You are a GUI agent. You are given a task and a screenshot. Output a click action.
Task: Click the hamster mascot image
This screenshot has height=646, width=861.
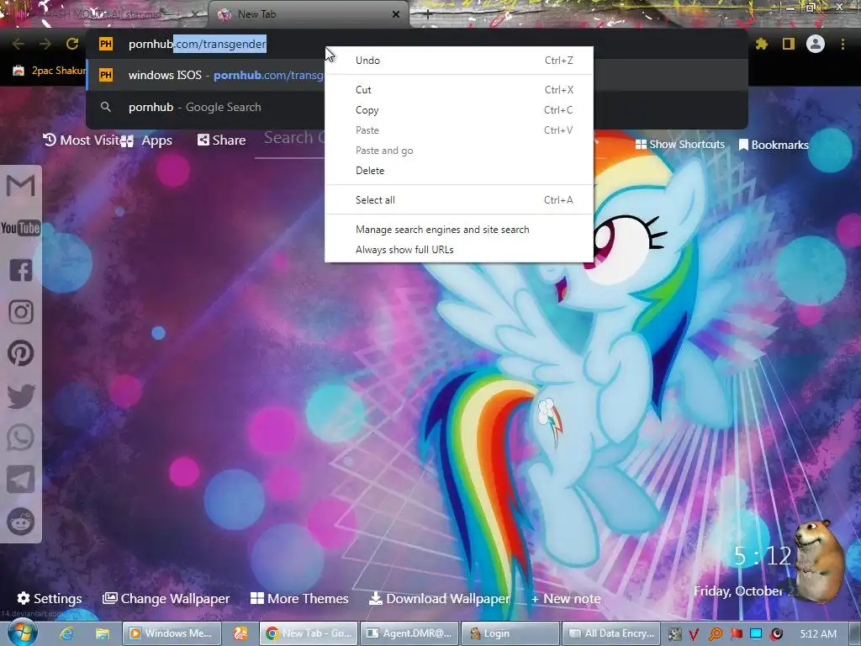(819, 561)
